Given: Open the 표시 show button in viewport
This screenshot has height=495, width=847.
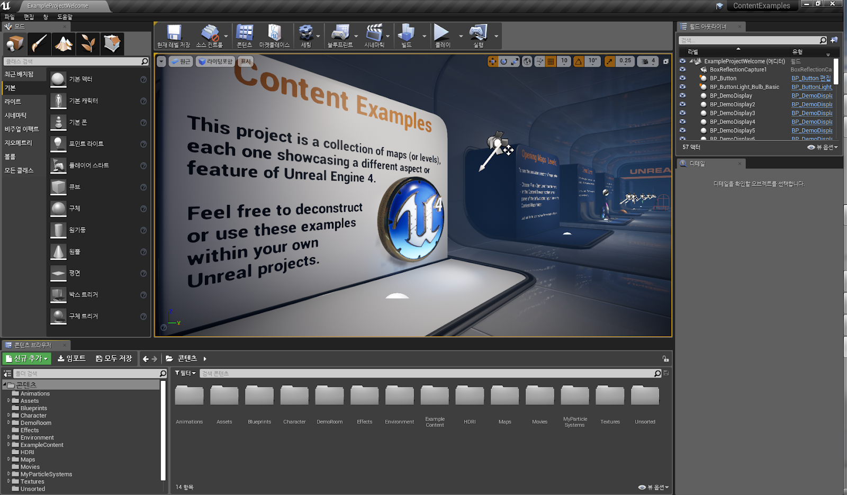Looking at the screenshot, I should (246, 61).
